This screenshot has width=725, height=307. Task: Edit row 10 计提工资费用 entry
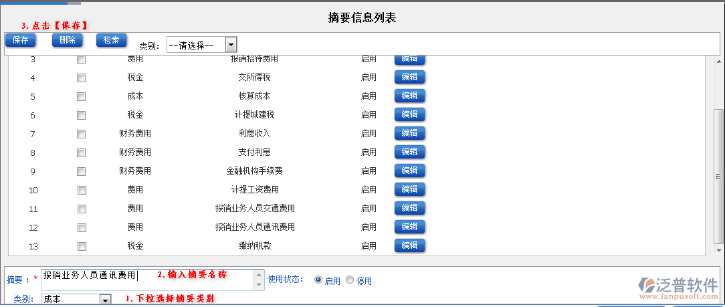coord(409,189)
